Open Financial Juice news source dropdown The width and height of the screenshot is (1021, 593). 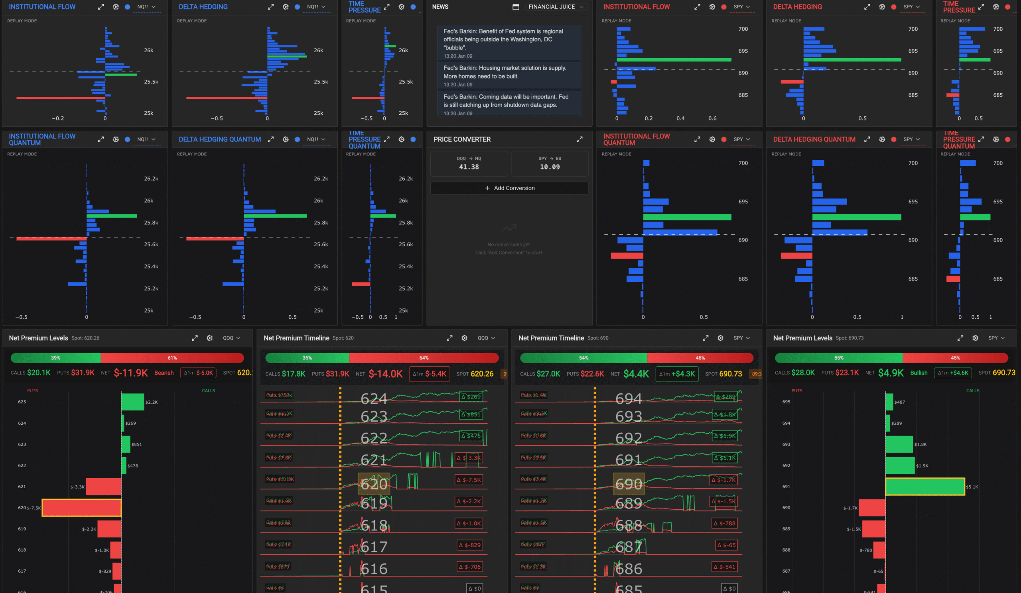[x=556, y=7]
